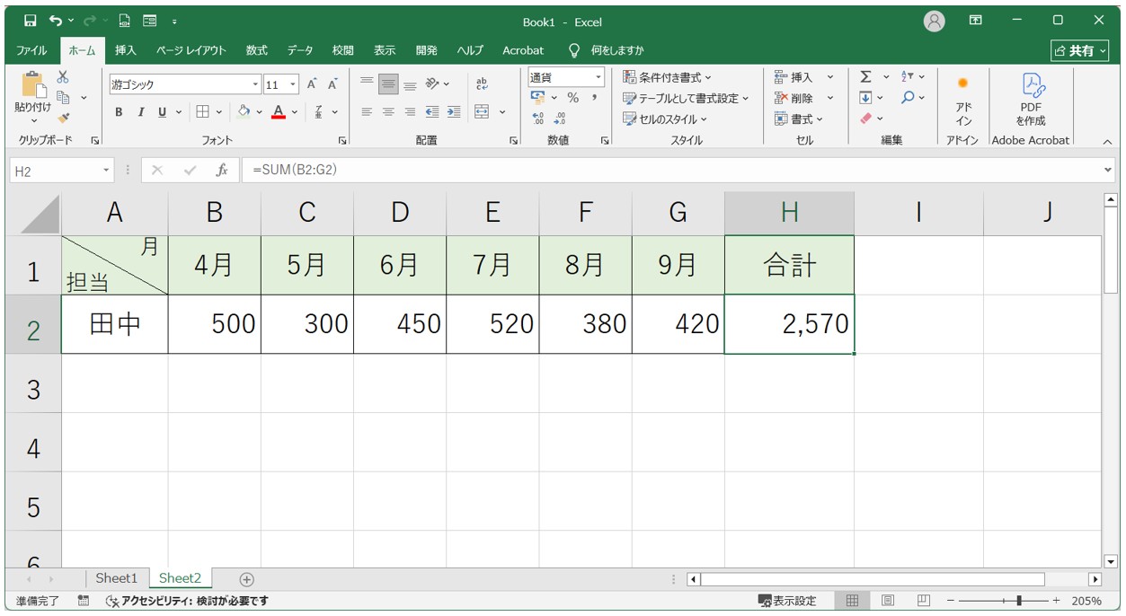Add a new sheet with plus button
The height and width of the screenshot is (616, 1126).
point(246,579)
